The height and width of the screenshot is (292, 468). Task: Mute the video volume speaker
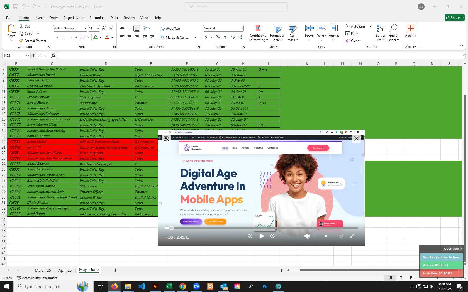[307, 236]
